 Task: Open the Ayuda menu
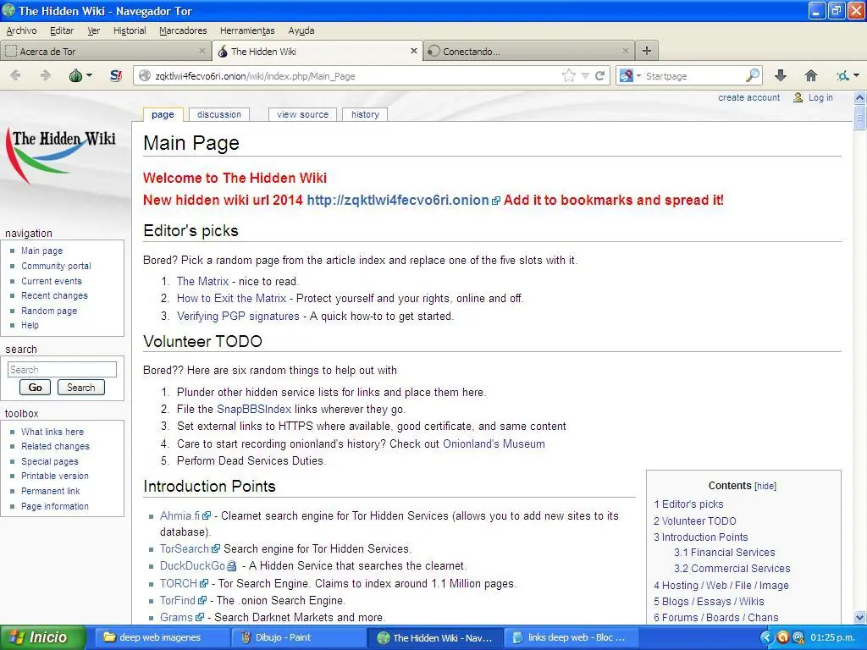coord(301,31)
